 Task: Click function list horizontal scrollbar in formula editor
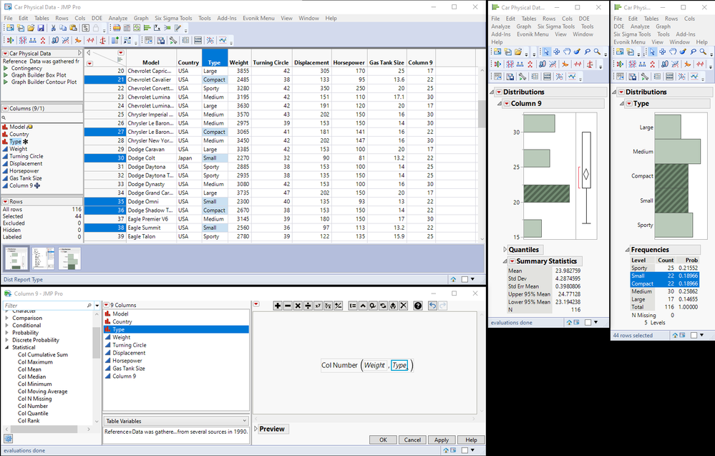(44, 430)
